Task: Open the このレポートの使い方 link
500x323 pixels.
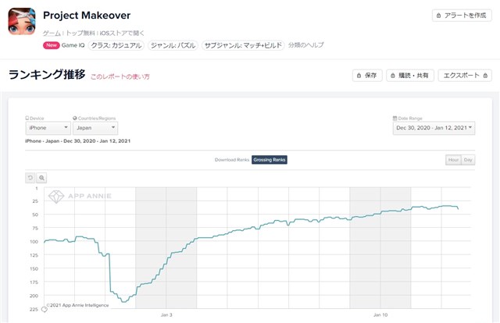Action: click(x=120, y=76)
